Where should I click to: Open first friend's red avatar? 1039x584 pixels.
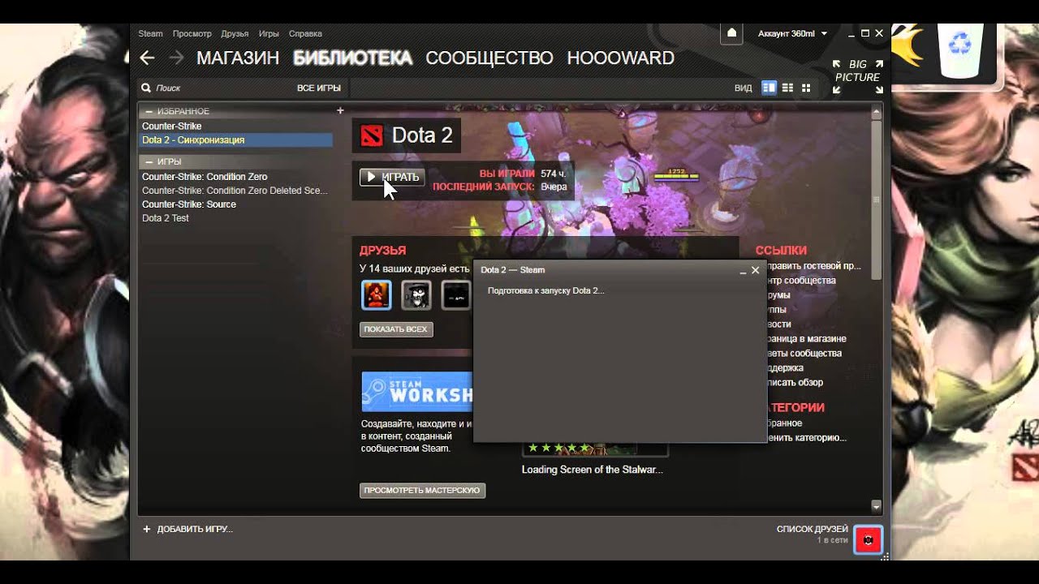coord(377,295)
